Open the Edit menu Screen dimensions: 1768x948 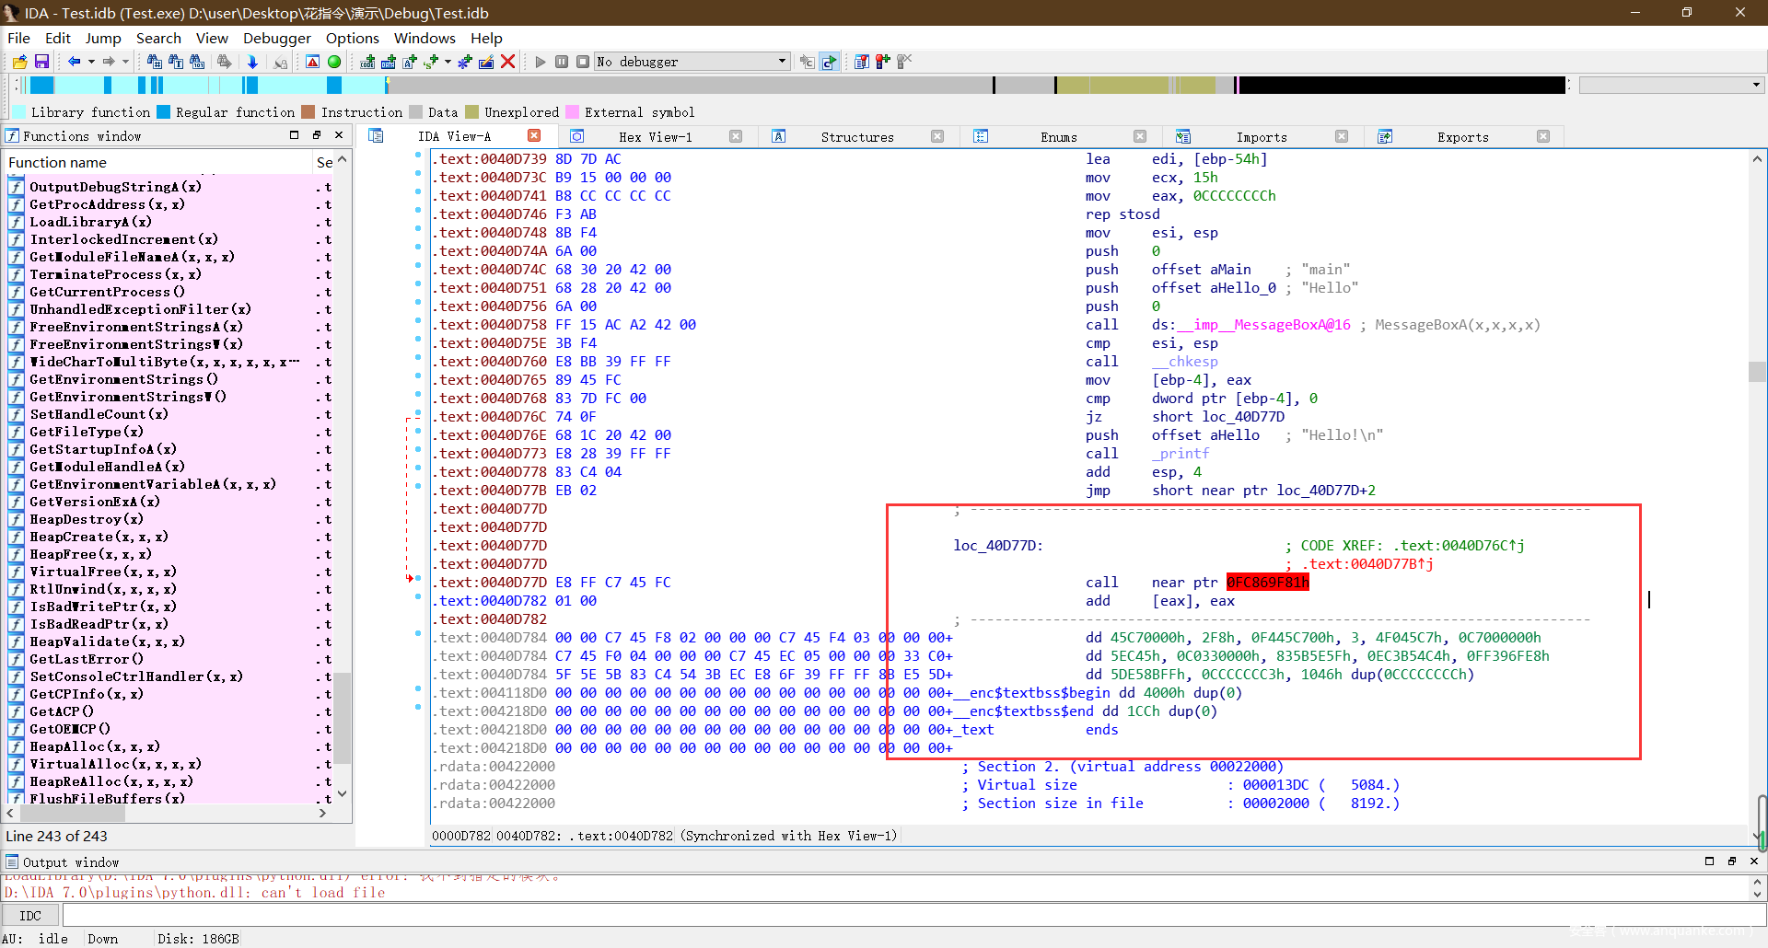(x=58, y=38)
